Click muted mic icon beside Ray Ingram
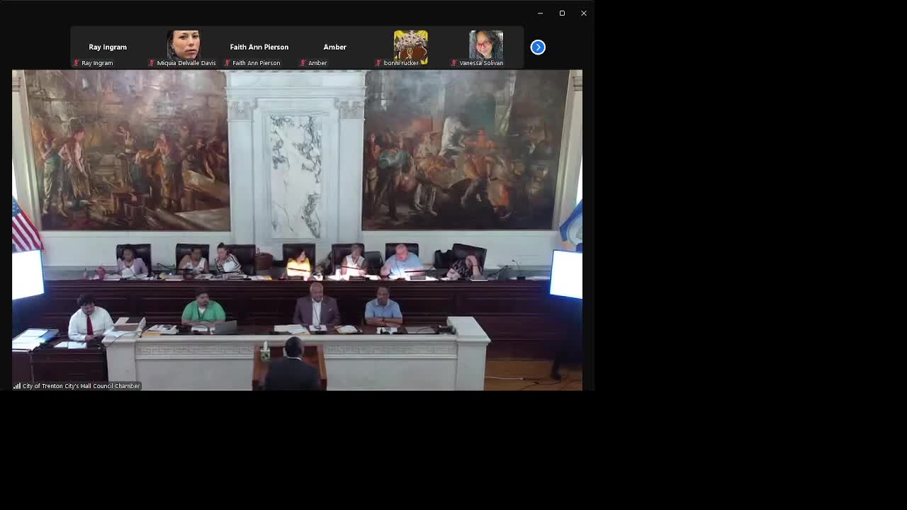 (77, 63)
